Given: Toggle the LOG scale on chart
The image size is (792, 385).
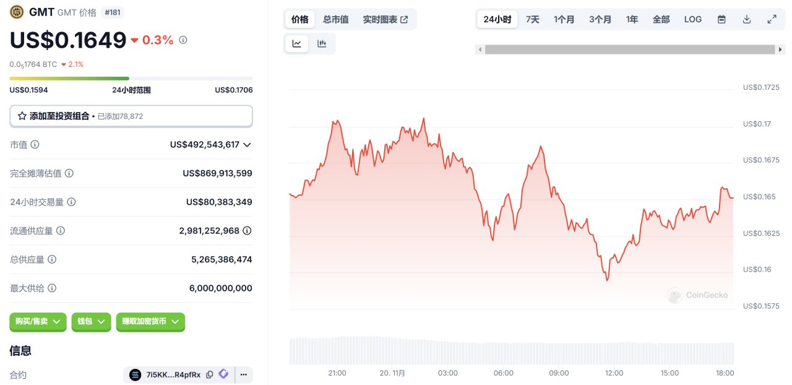Looking at the screenshot, I should point(693,19).
